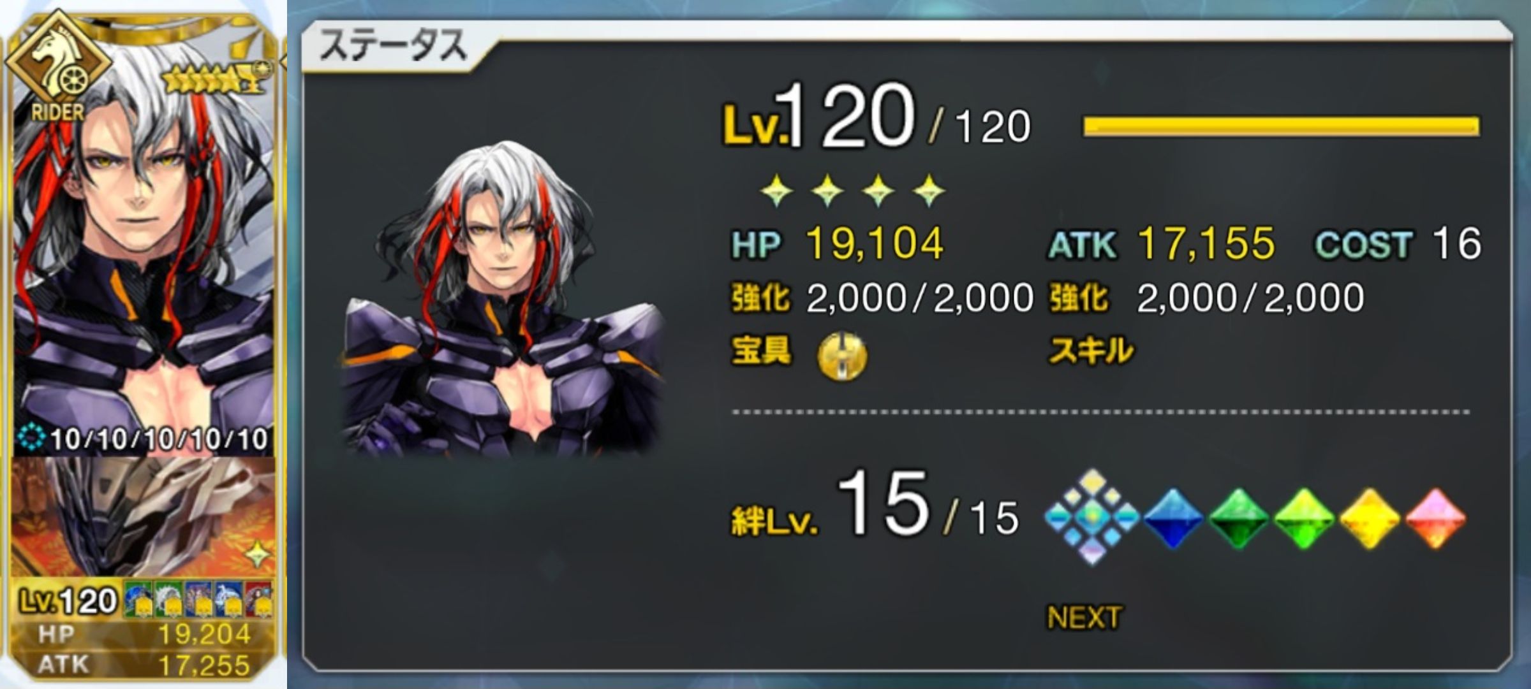
Task: Click the NEXT bond label
Action: point(1084,618)
